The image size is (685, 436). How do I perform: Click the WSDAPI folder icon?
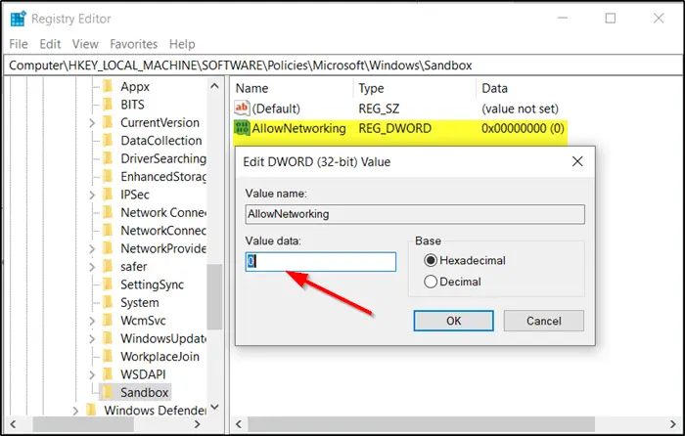(108, 374)
